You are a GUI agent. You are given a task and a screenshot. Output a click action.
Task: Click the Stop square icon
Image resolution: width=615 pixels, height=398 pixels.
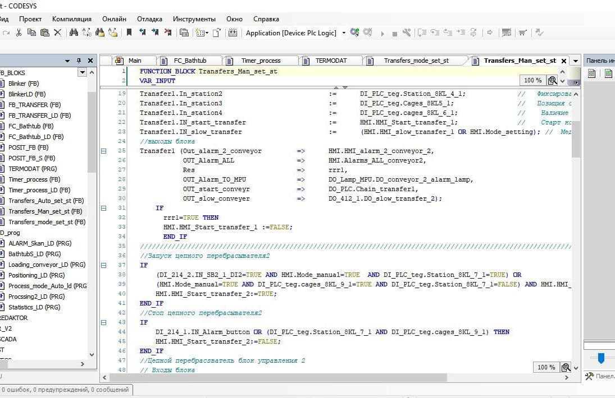pos(395,34)
